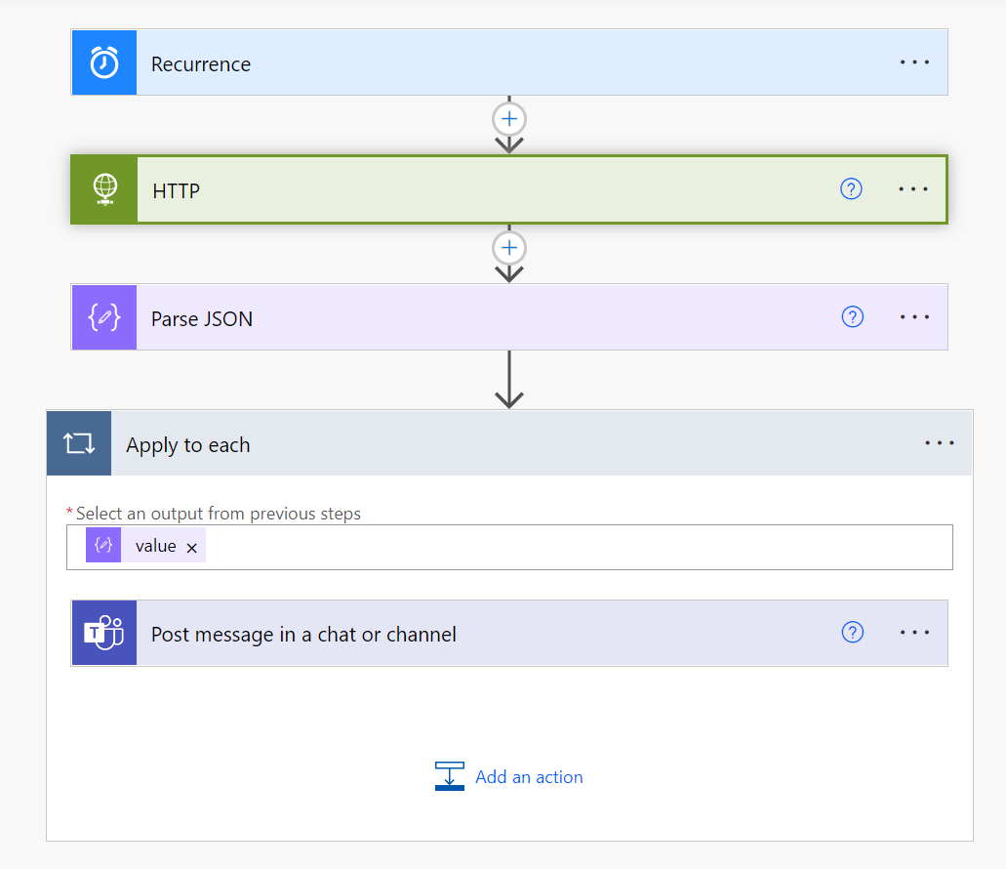Insert a new step between HTTP and Parse JSON
Viewport: 1006px width, 869px height.
point(509,247)
